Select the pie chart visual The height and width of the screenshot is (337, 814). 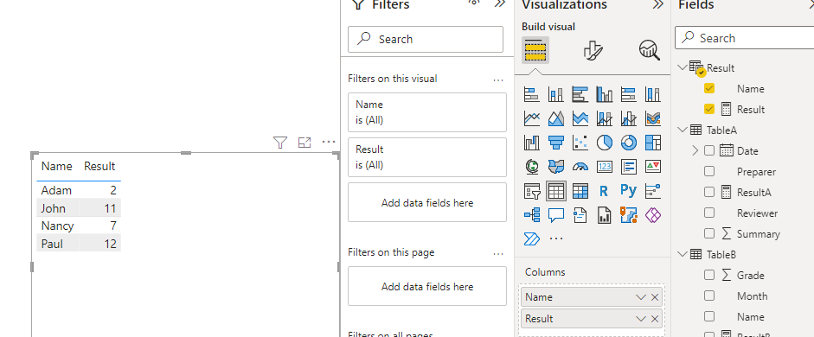point(605,142)
